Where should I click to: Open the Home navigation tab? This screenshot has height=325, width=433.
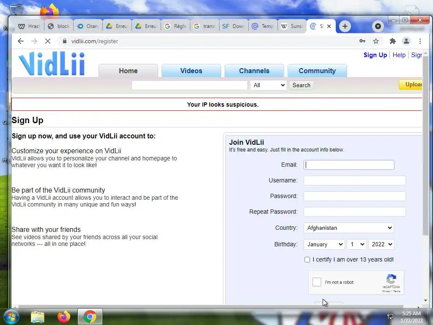click(x=128, y=71)
